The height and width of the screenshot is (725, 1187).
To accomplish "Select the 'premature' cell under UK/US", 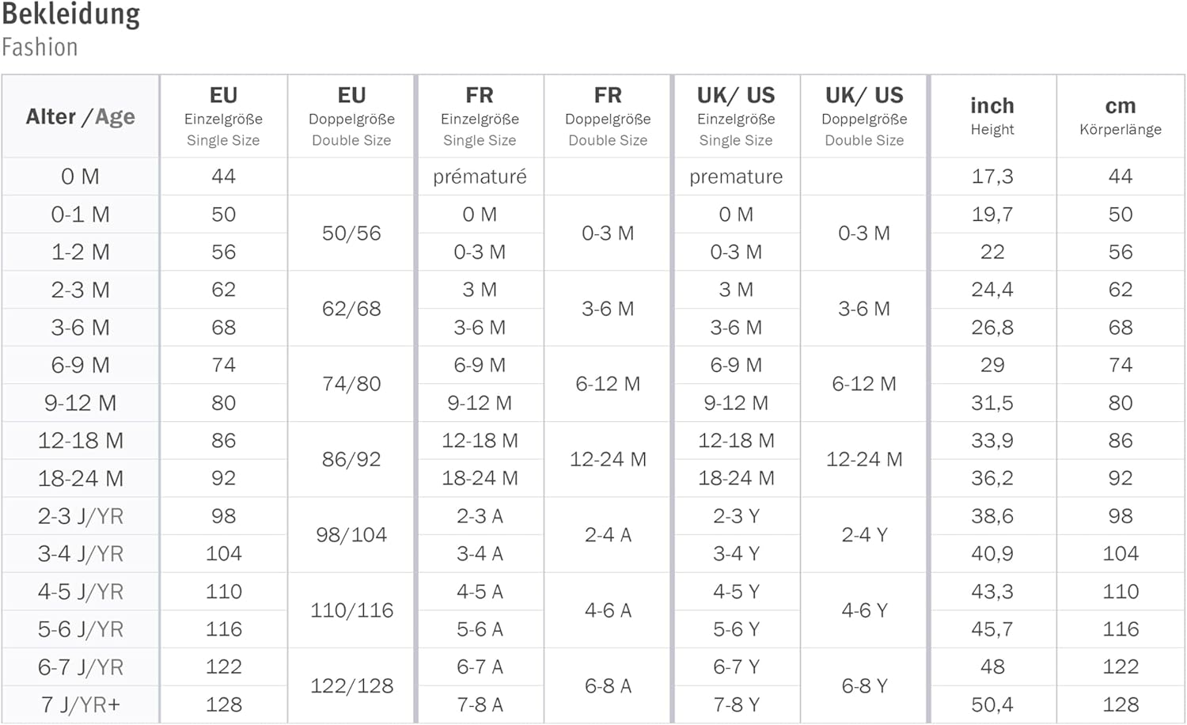I will coord(736,177).
